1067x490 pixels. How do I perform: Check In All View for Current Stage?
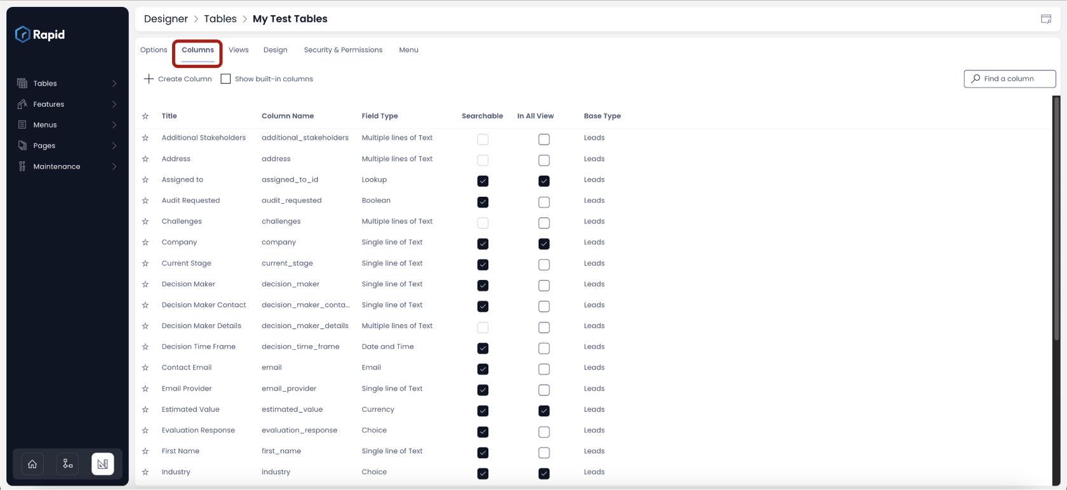coord(544,265)
